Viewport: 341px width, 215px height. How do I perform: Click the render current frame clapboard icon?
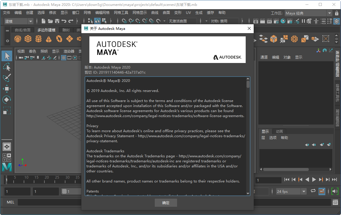(x=263, y=21)
